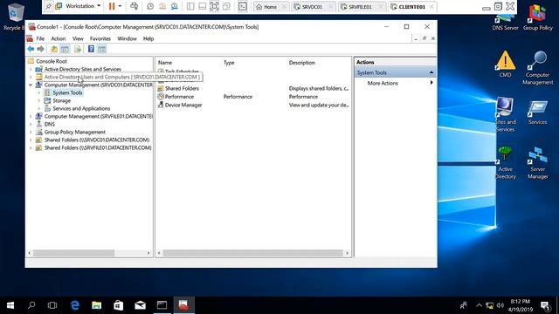This screenshot has width=559, height=314.
Task: Open the View menu
Action: (78, 38)
